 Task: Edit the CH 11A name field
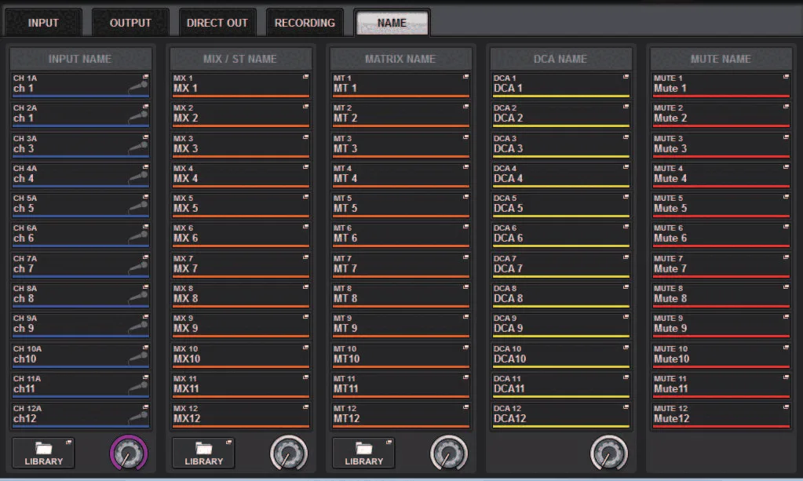(x=80, y=385)
